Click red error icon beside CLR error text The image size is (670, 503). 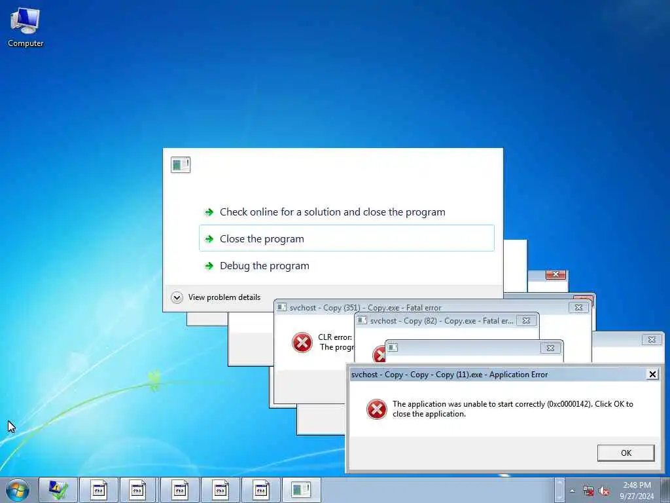click(x=302, y=343)
